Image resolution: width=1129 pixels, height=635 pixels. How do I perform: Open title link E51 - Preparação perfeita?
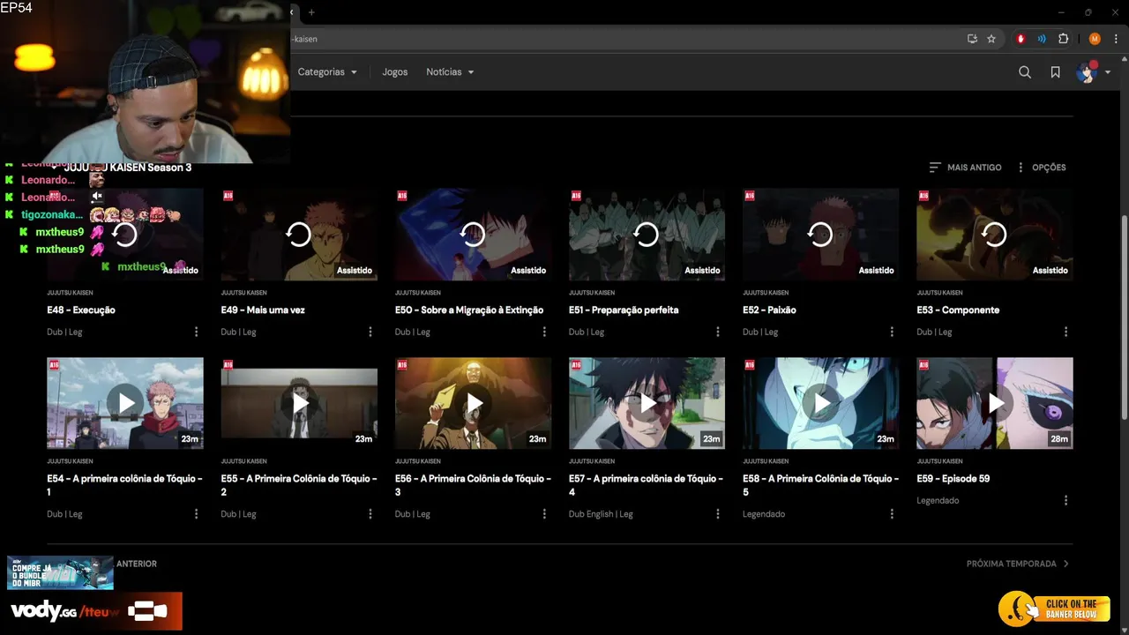pyautogui.click(x=624, y=310)
